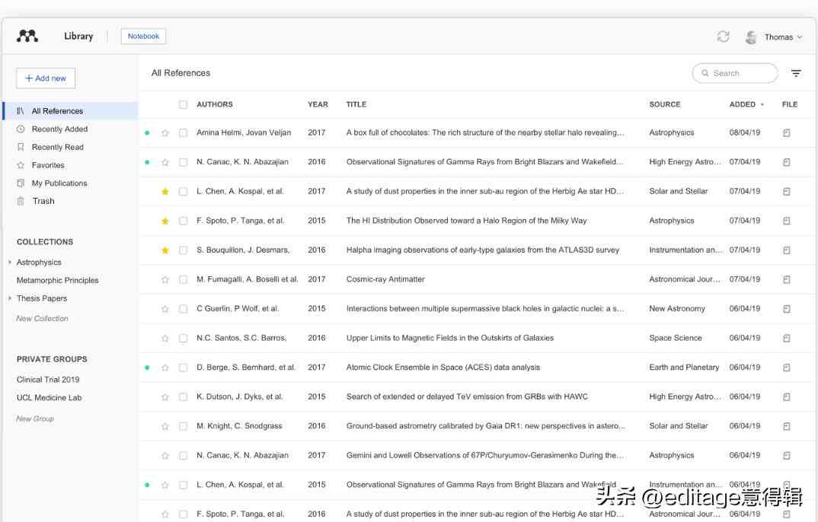Open file icon for Search of extended TeV row
818x522 pixels.
tap(787, 397)
